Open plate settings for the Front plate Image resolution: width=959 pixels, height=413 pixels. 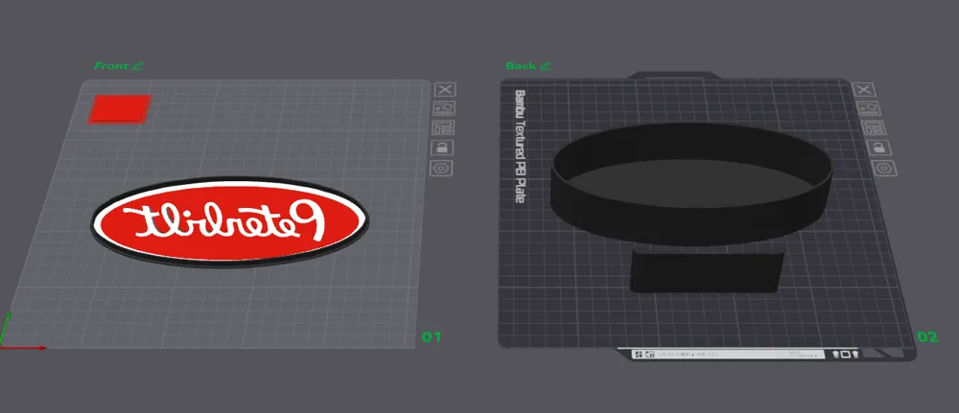pos(441,168)
